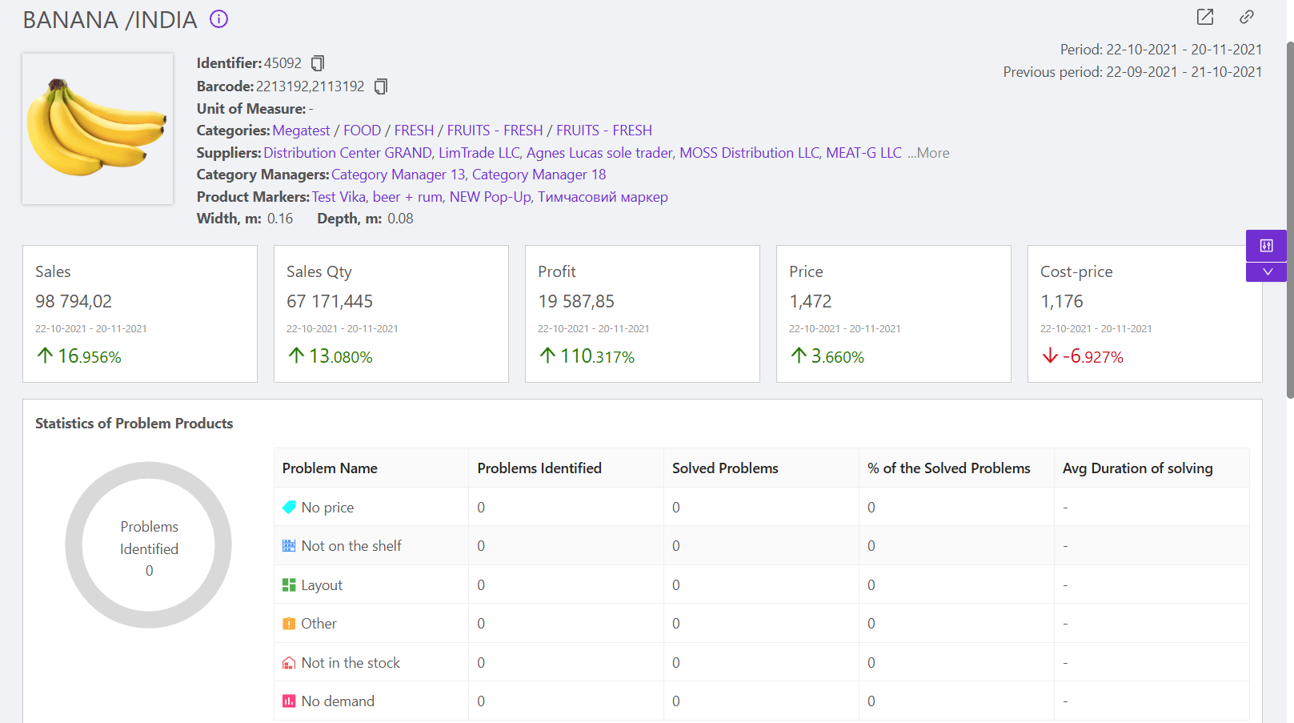This screenshot has width=1294, height=723.
Task: Click the Problems Identified donut chart
Action: tap(149, 545)
